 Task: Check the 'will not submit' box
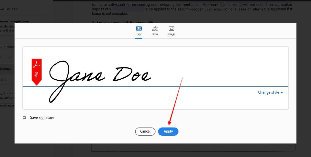pos(240,5)
